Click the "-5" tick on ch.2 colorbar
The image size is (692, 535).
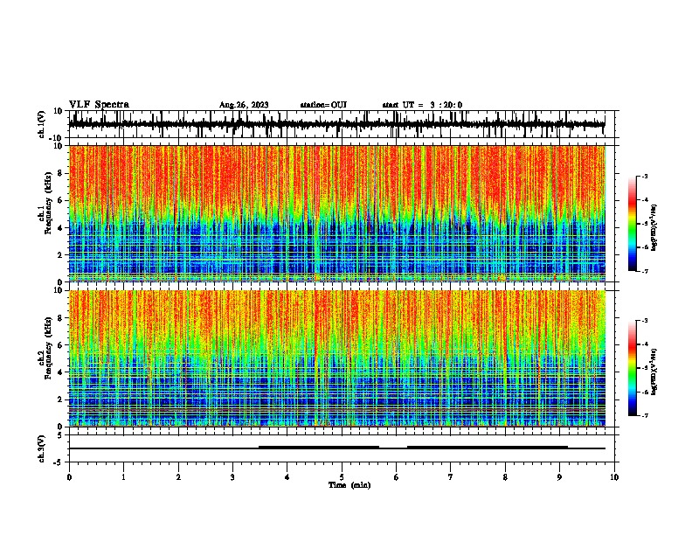pos(644,368)
